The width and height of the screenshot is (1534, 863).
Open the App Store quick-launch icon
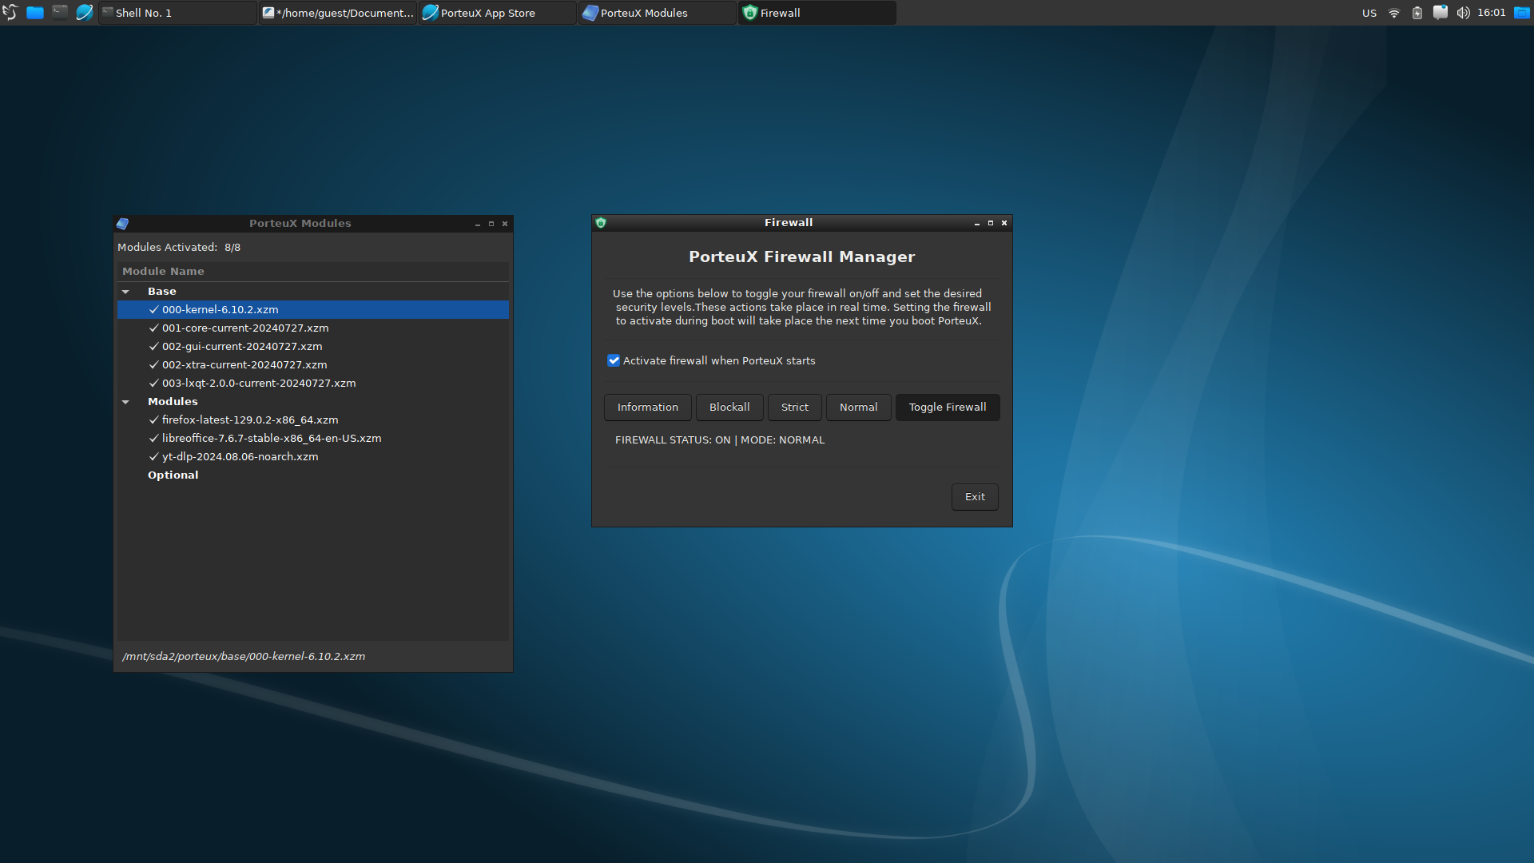(x=84, y=12)
